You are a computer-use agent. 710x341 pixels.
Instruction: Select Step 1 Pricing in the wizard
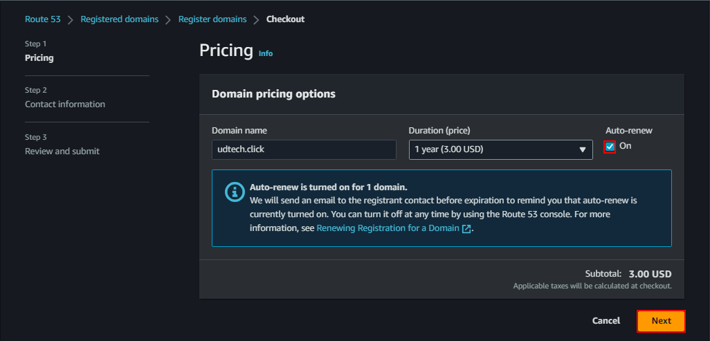click(x=39, y=58)
